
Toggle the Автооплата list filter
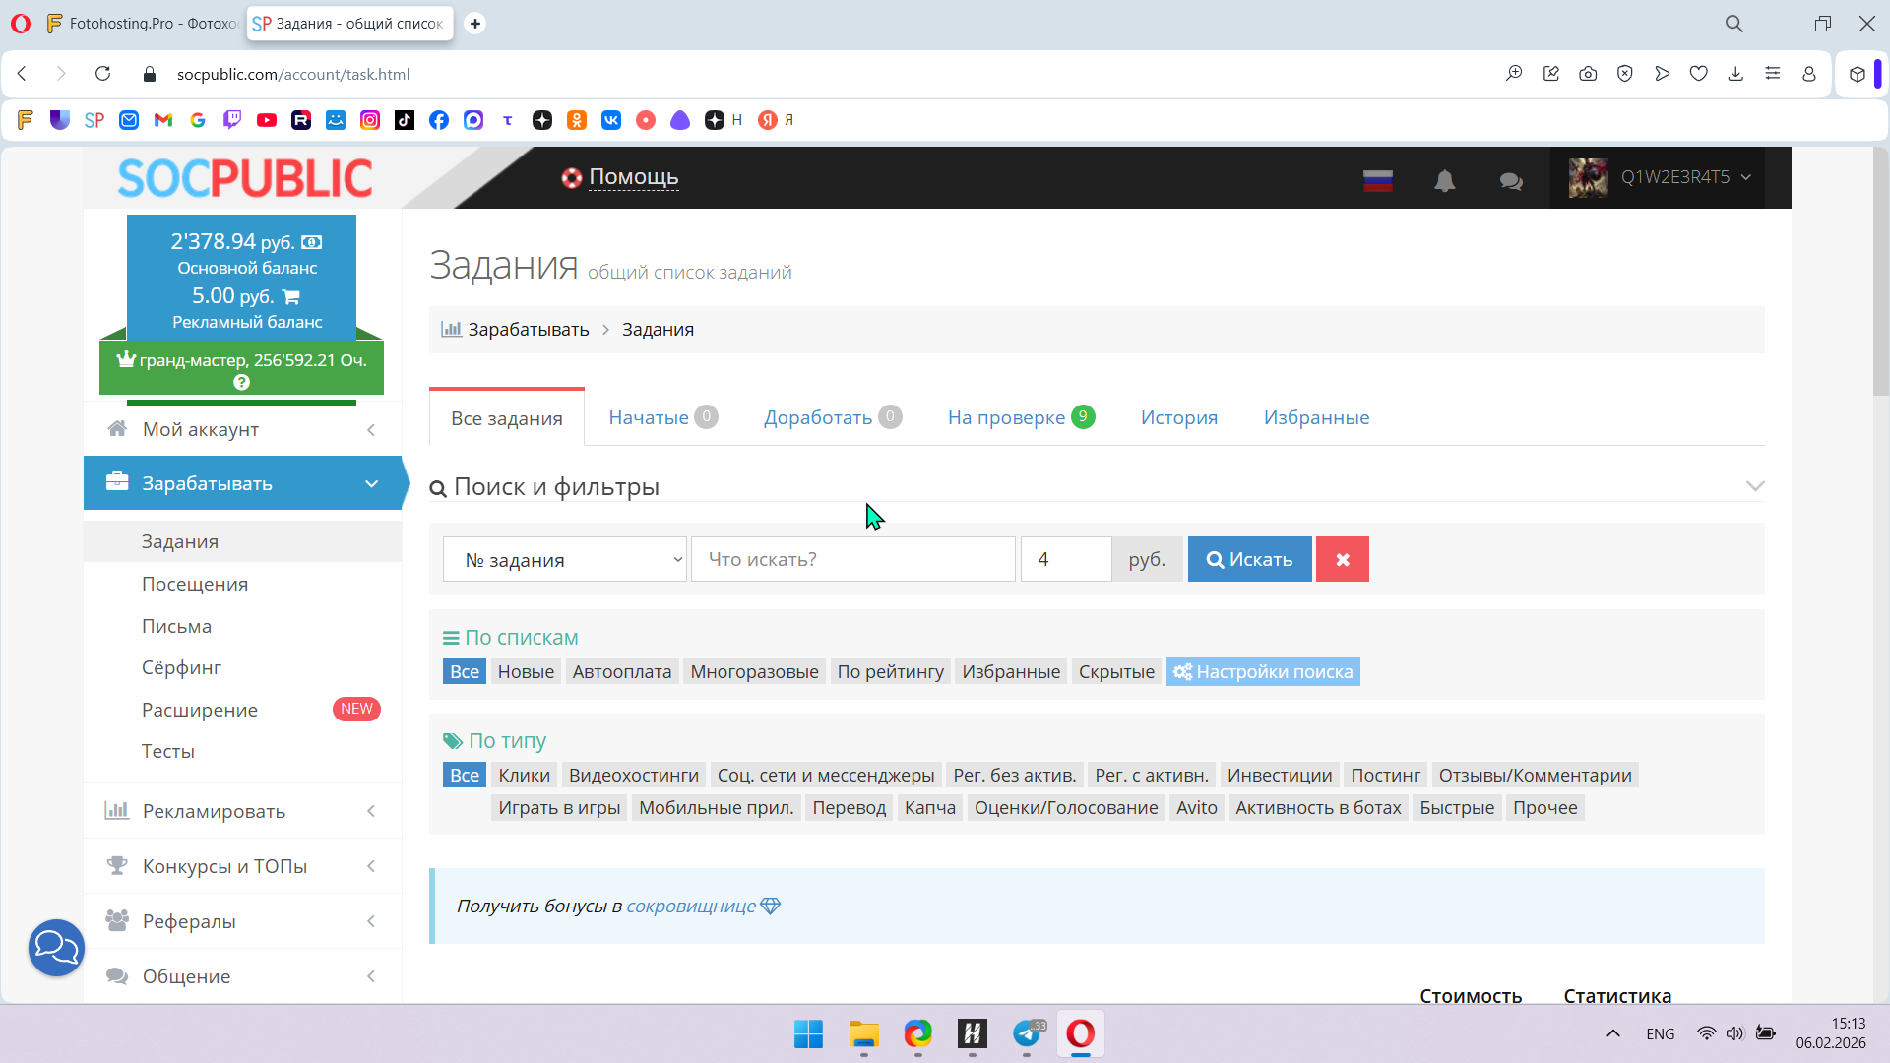(x=621, y=672)
